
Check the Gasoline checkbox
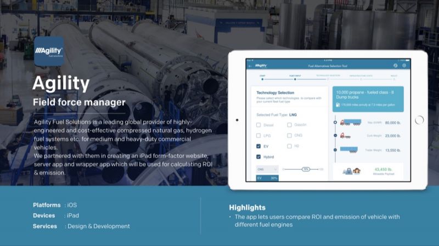[x=289, y=125]
